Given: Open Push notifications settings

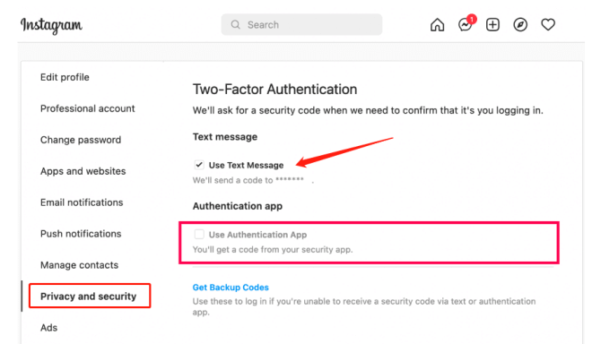Looking at the screenshot, I should [x=81, y=234].
